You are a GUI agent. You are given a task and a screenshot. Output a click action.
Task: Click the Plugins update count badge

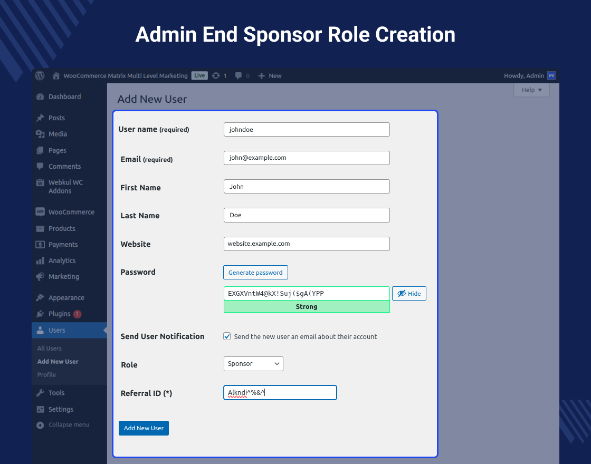(x=77, y=314)
